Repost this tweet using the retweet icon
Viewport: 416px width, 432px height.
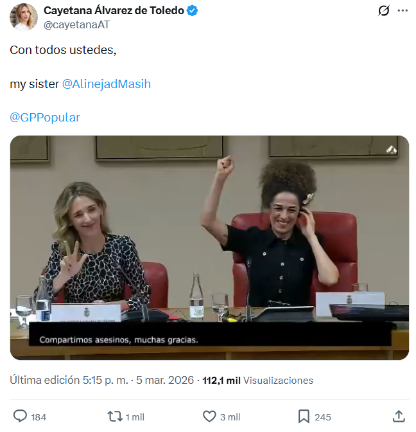pyautogui.click(x=114, y=417)
